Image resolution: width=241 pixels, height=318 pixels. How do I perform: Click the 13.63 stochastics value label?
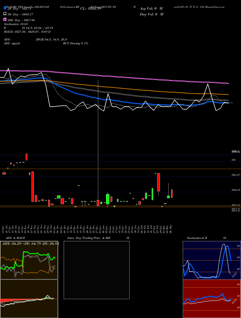coord(234,275)
